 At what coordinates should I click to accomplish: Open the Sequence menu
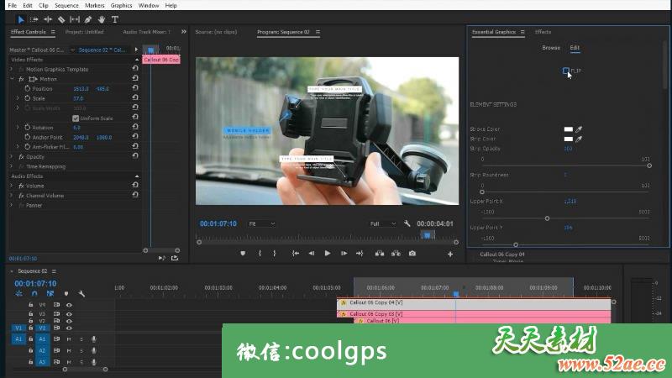(x=66, y=6)
